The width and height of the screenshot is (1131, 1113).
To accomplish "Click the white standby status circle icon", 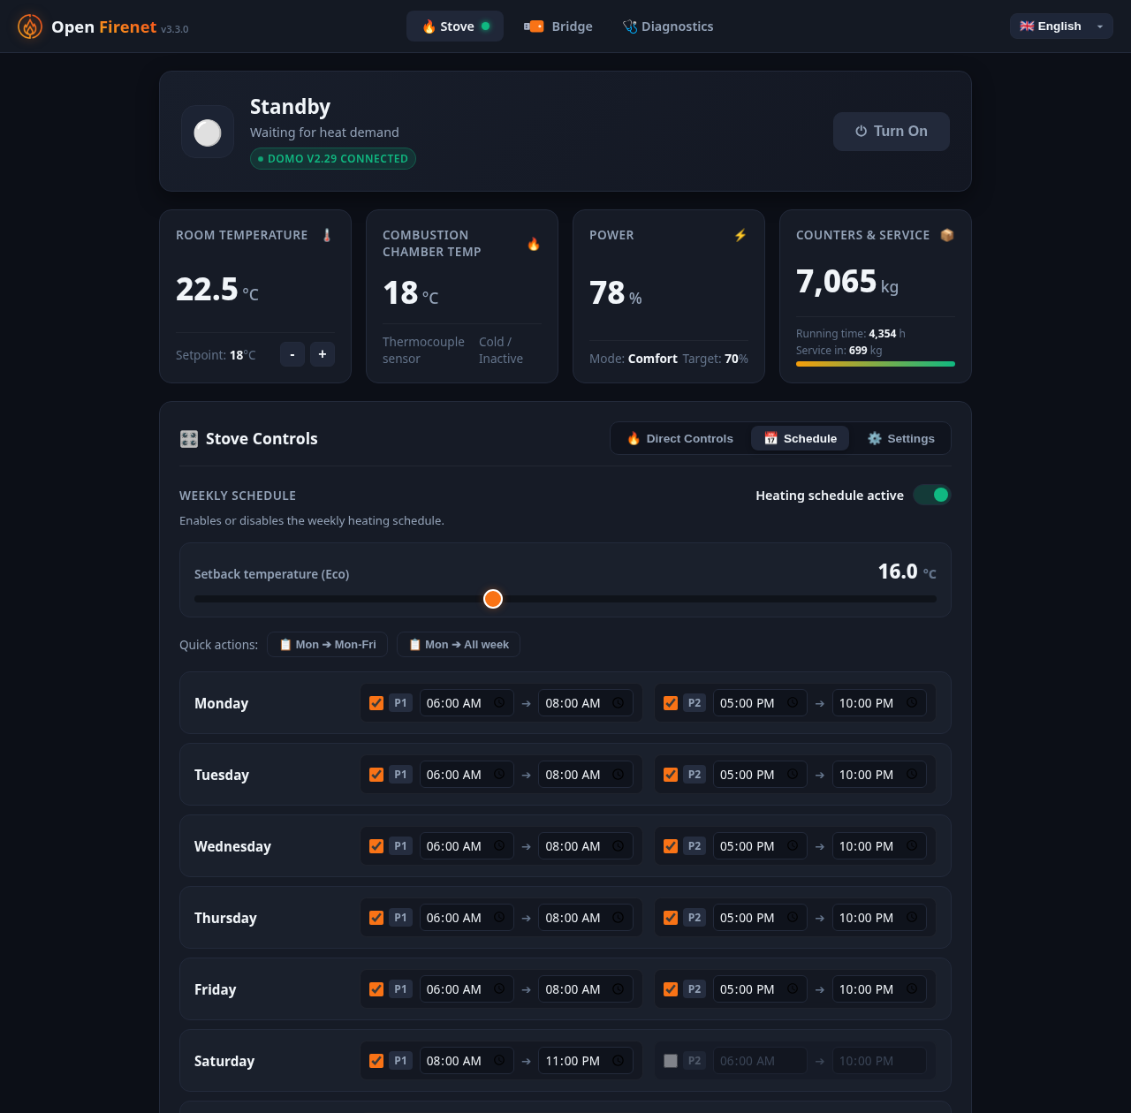I will point(208,132).
